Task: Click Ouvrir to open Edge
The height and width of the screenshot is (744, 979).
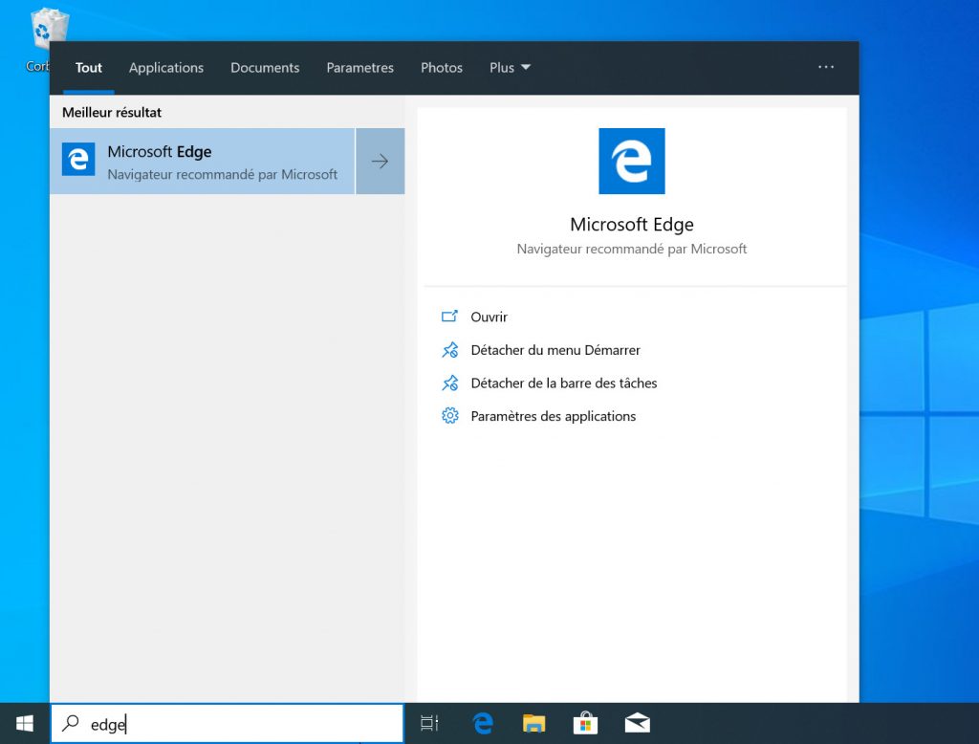Action: [489, 317]
